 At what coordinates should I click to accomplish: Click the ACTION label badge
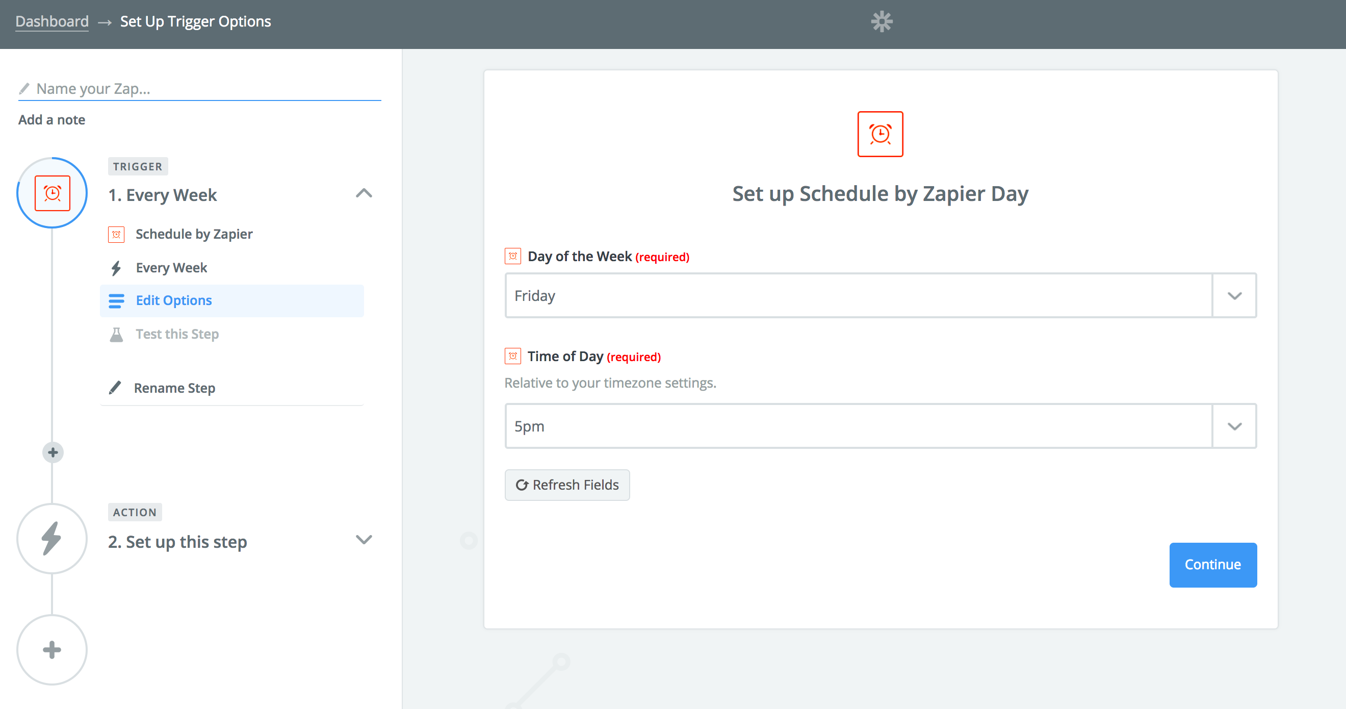pyautogui.click(x=135, y=513)
